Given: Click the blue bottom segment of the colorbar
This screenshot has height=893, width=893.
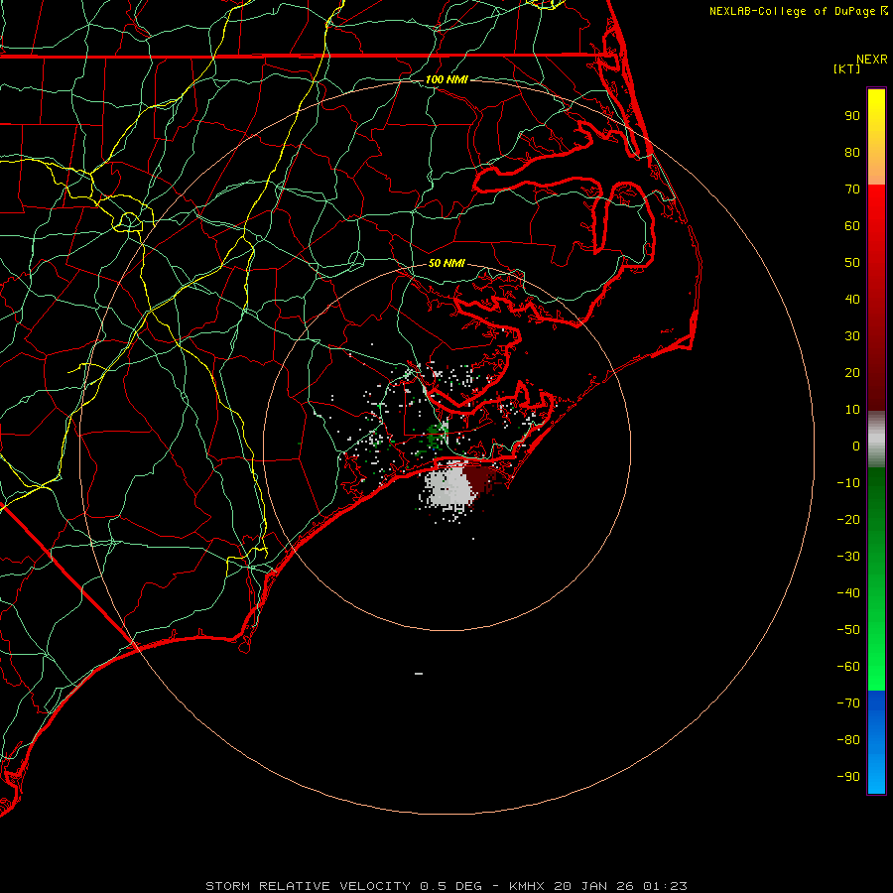Looking at the screenshot, I should (x=876, y=741).
